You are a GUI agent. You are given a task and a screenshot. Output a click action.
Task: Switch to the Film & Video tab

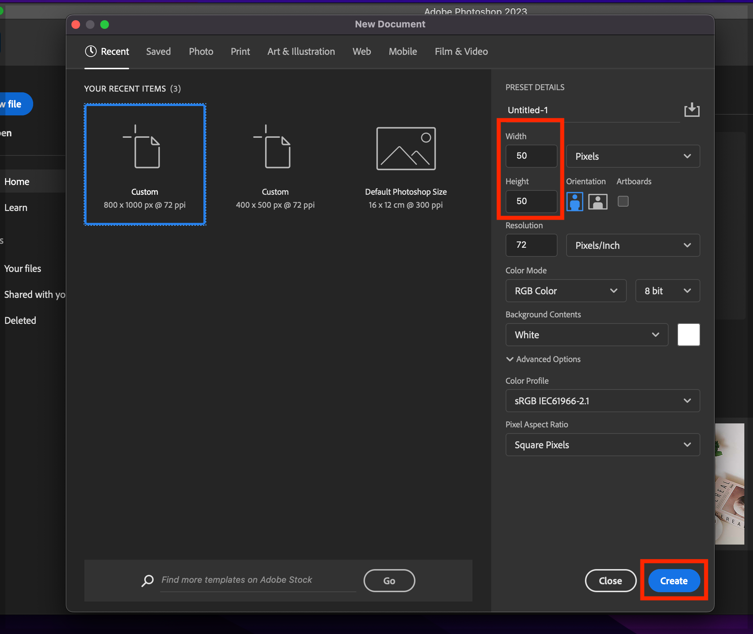point(461,52)
